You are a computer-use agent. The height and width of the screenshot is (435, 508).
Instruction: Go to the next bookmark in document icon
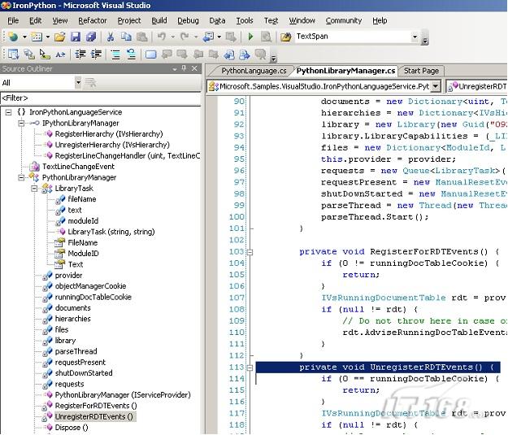[245, 54]
